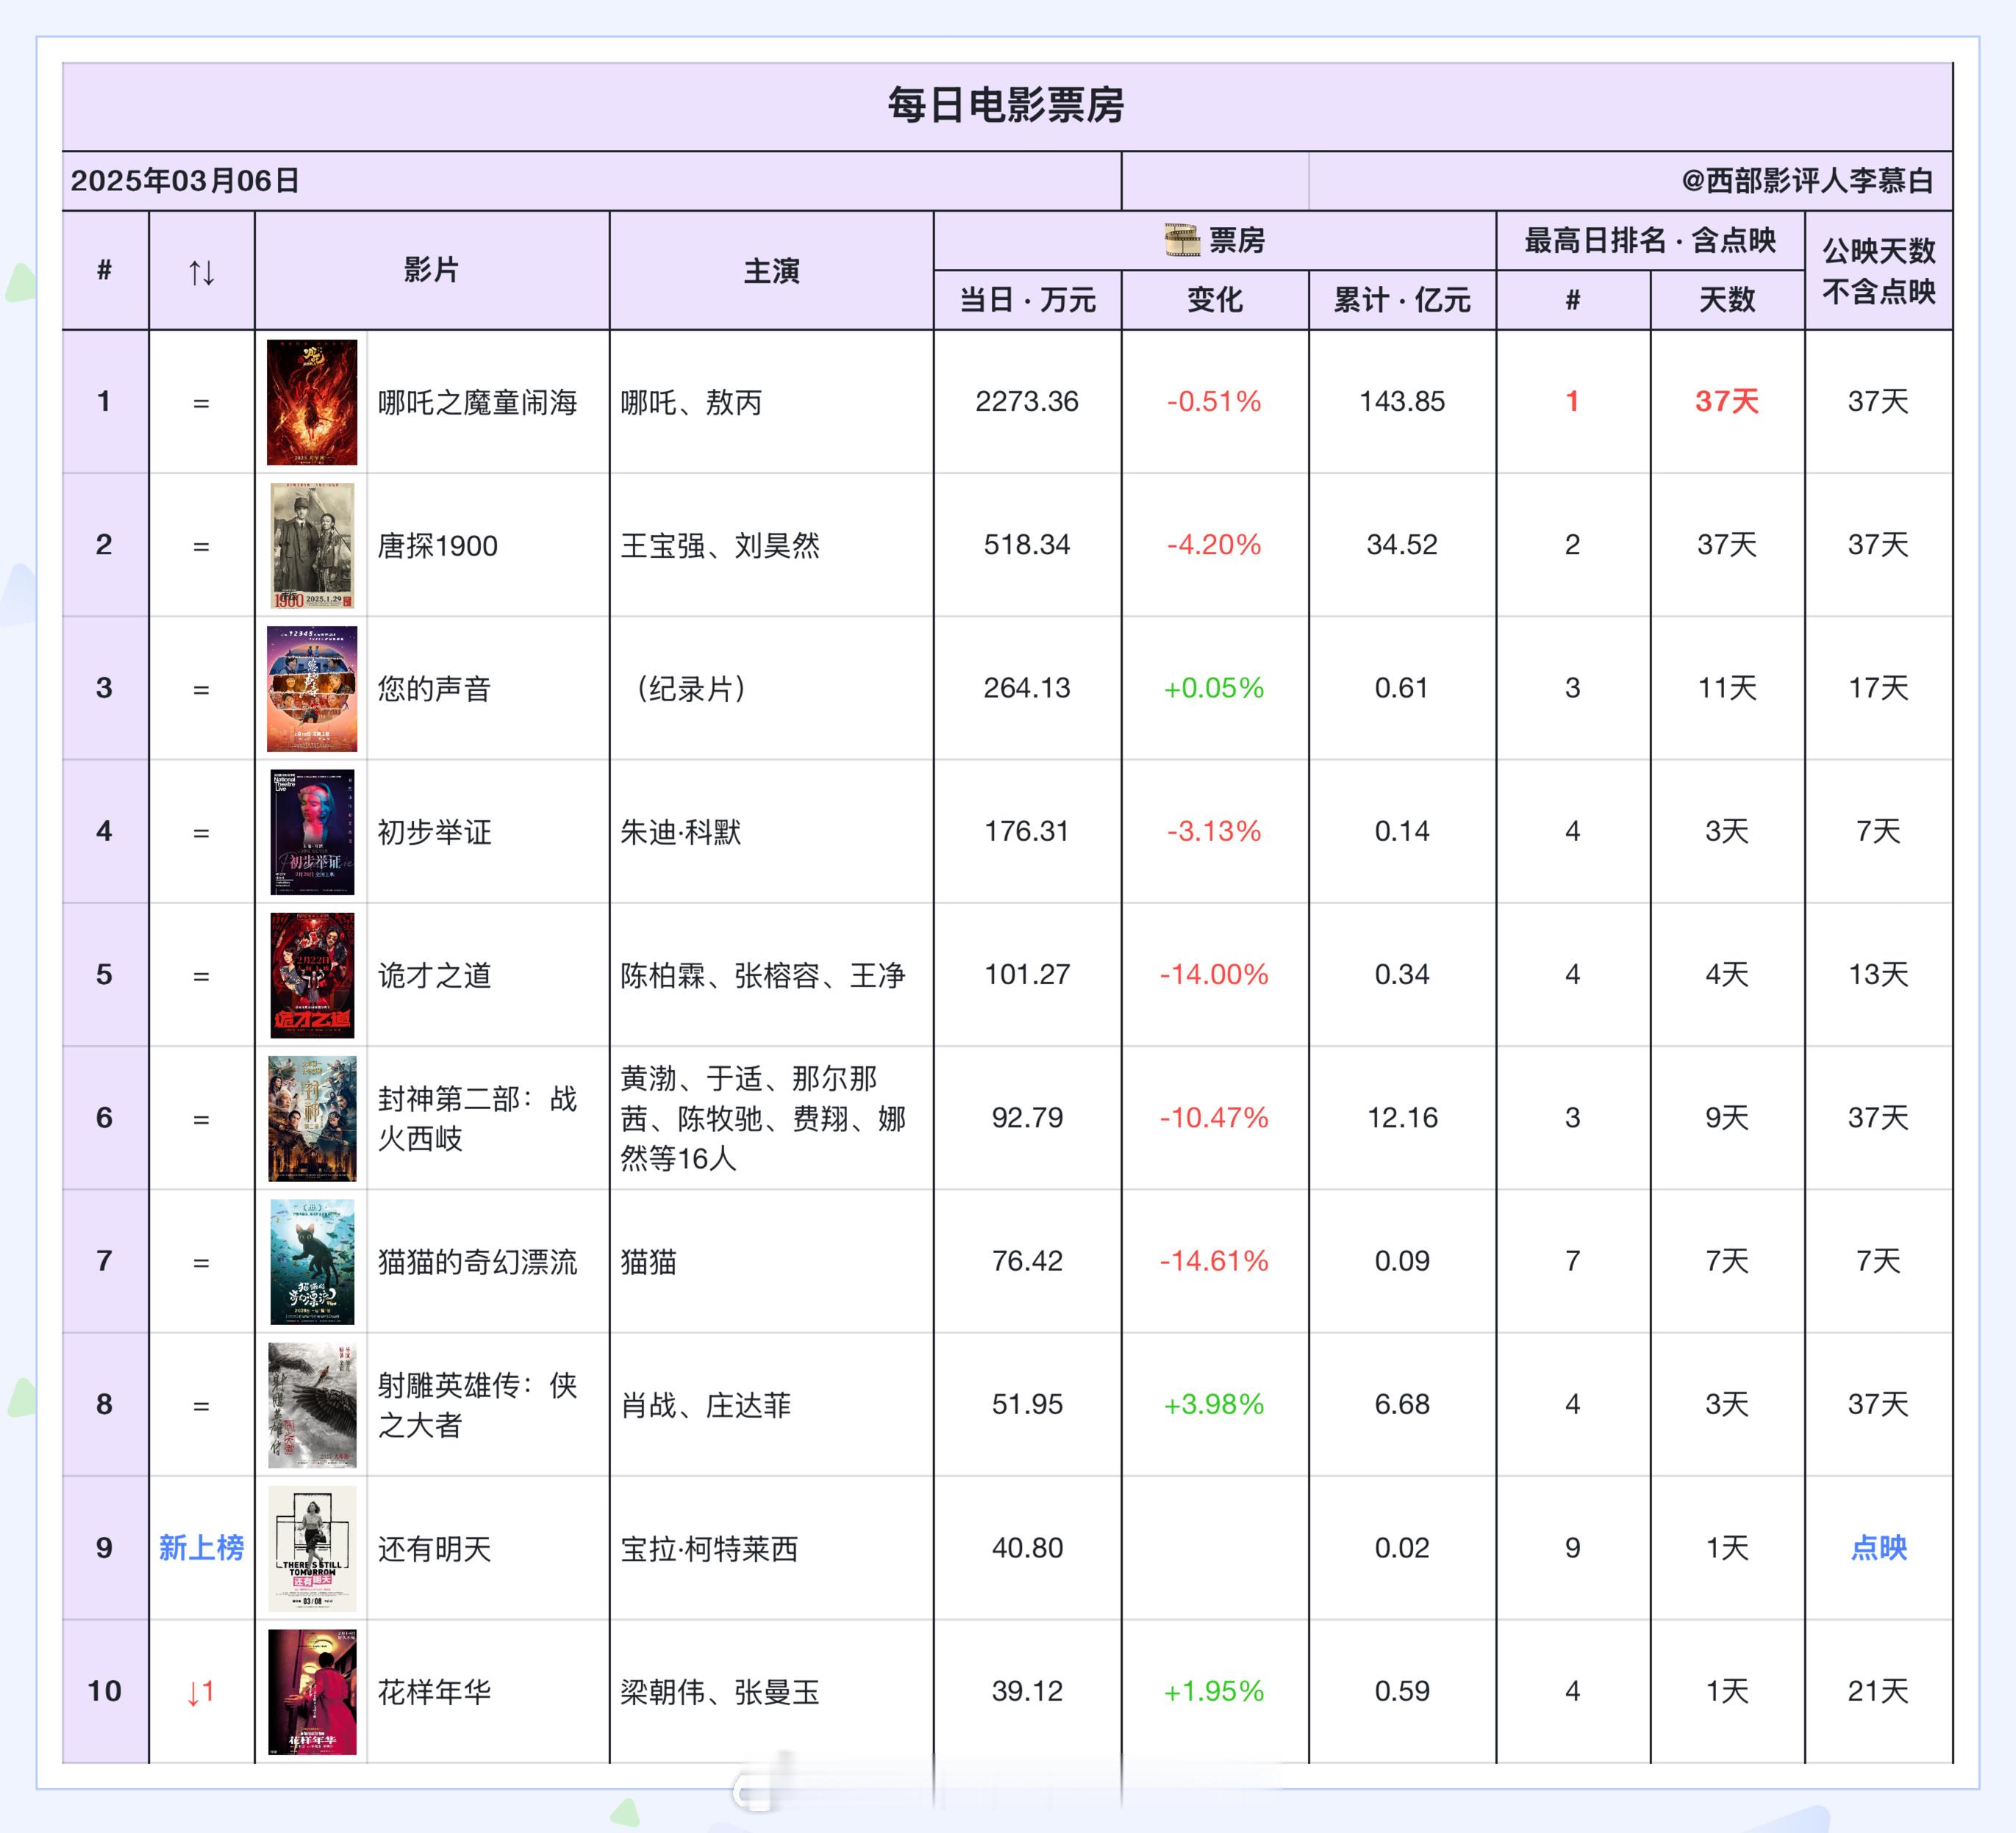Click the 累计 · 亿元 column header
The height and width of the screenshot is (1833, 2016).
[x=1402, y=300]
